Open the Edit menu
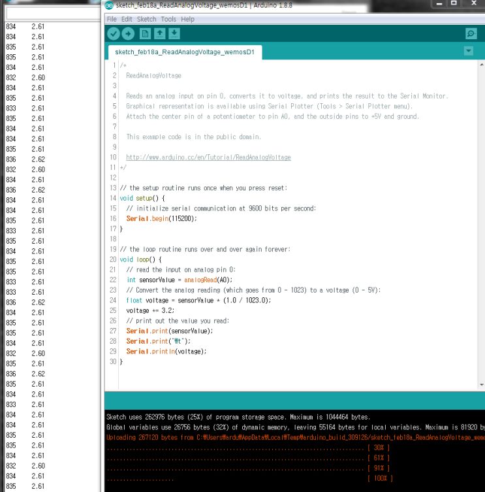485x492 pixels. coord(127,20)
